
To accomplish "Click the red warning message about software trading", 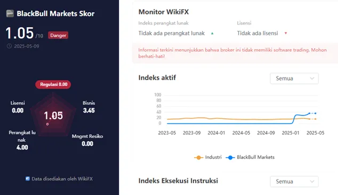I will tap(232, 53).
